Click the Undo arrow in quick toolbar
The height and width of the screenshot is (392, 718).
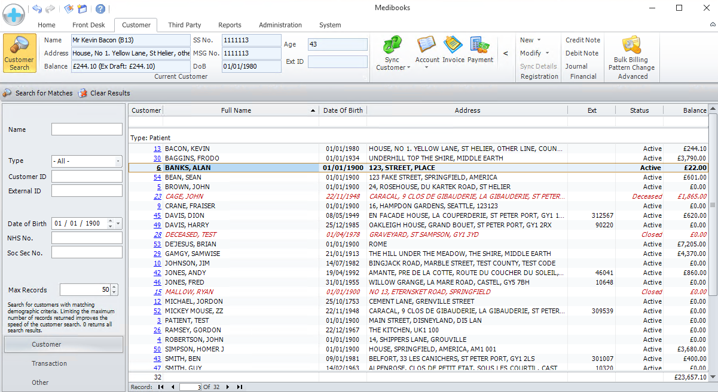click(x=37, y=9)
